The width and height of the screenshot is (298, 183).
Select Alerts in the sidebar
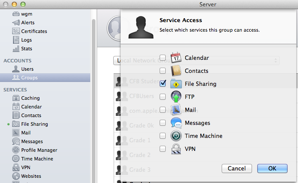pos(28,23)
